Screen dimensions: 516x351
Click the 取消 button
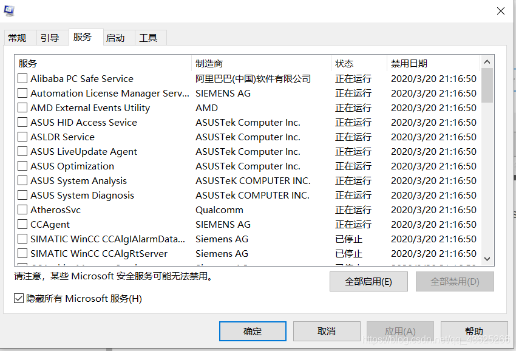click(x=327, y=331)
